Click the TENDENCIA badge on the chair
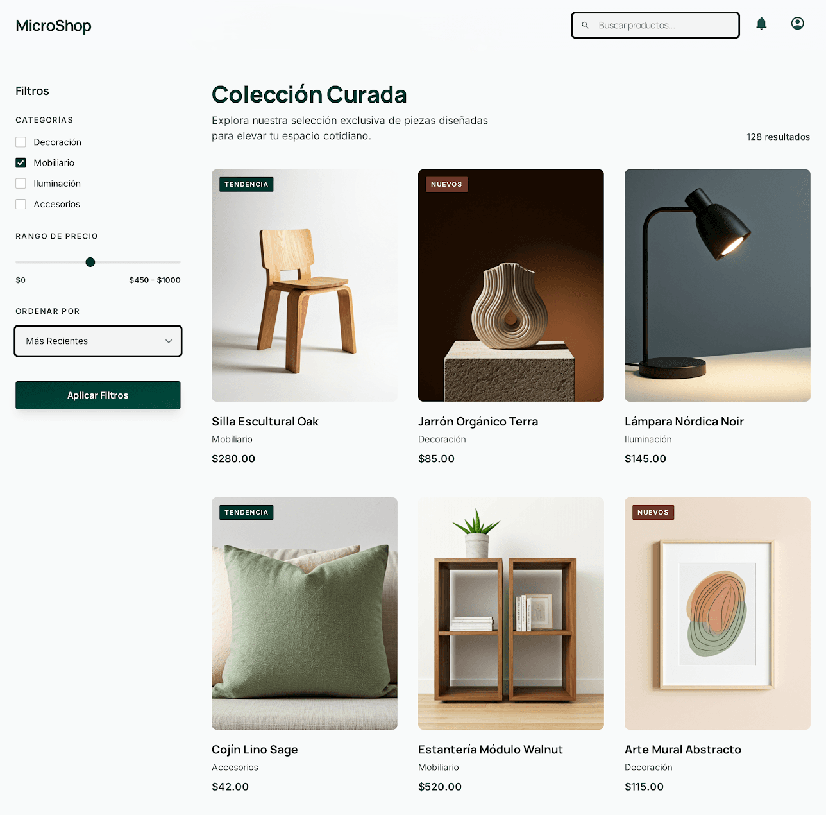 point(246,184)
